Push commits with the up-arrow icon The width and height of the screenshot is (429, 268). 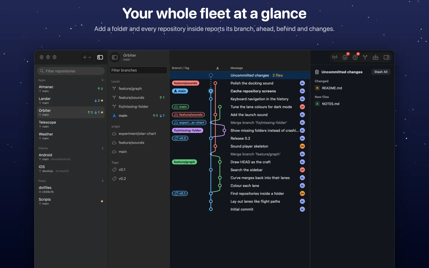(x=355, y=57)
